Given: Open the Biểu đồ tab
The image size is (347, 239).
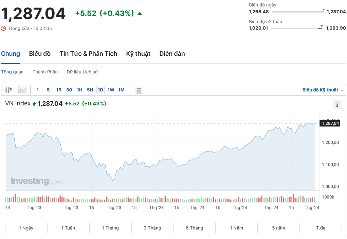Looking at the screenshot, I should coord(40,54).
